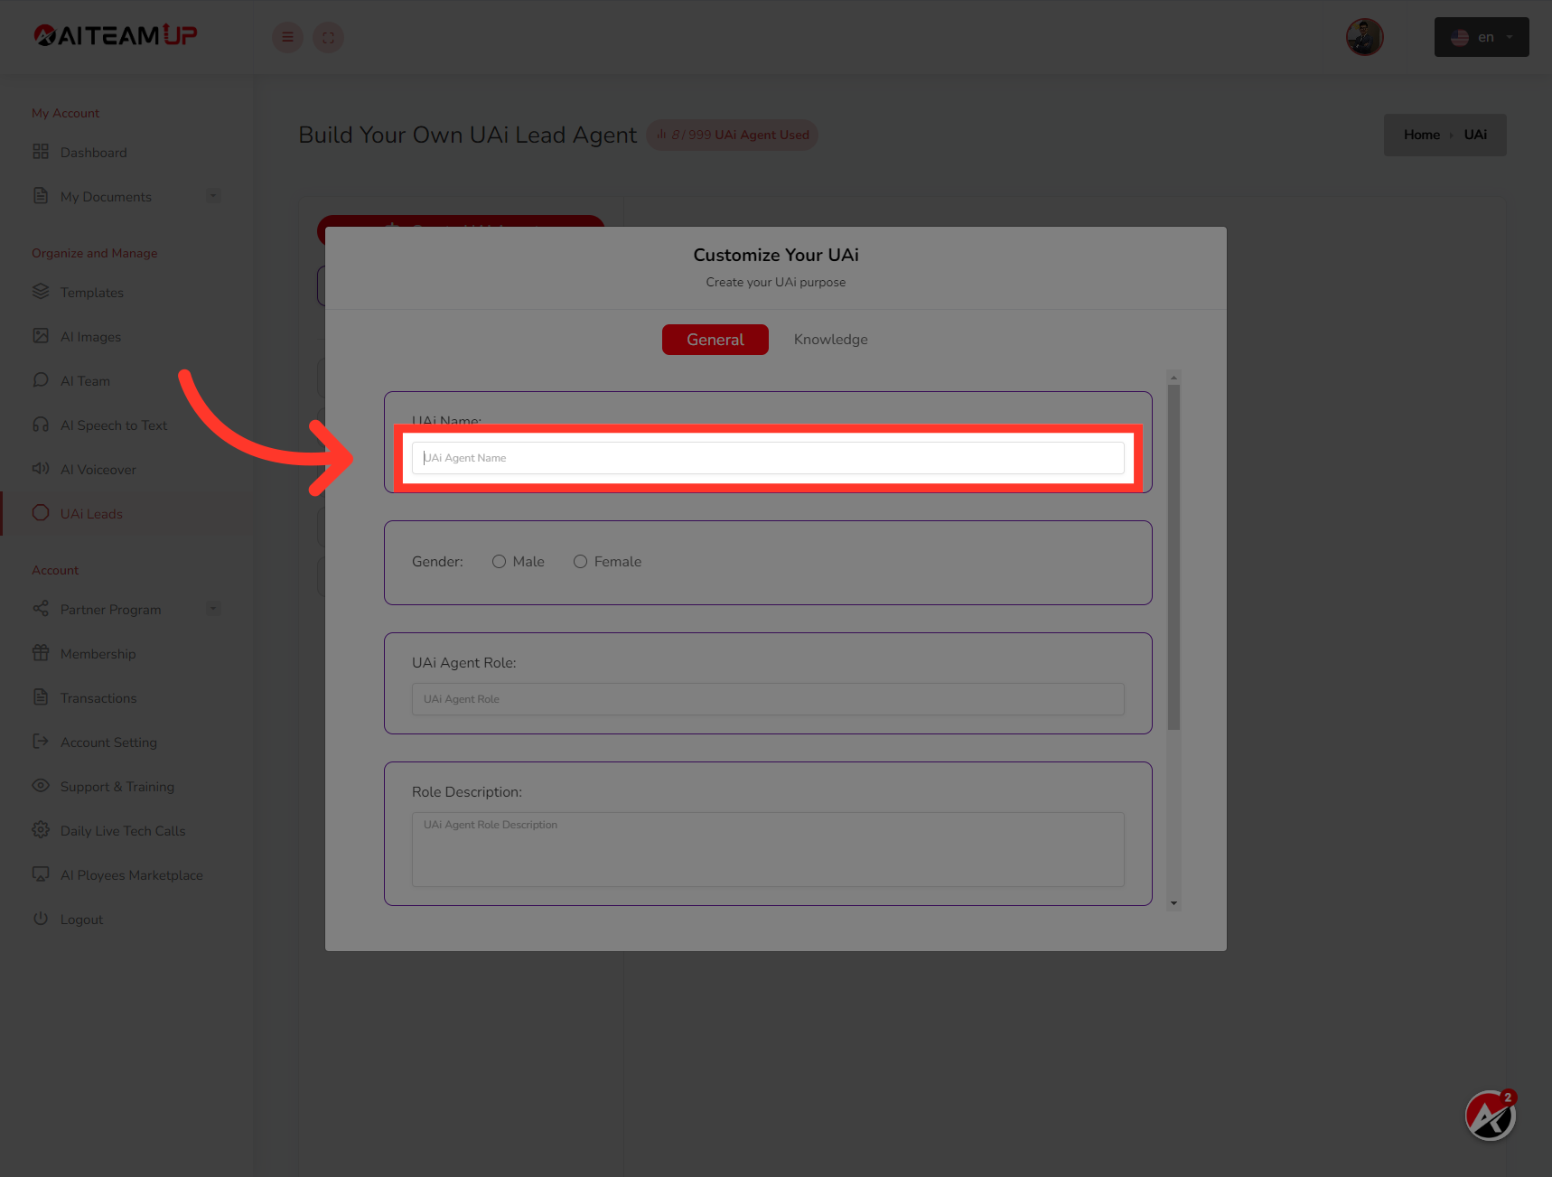
Task: Select the Female gender radio button
Action: point(580,562)
